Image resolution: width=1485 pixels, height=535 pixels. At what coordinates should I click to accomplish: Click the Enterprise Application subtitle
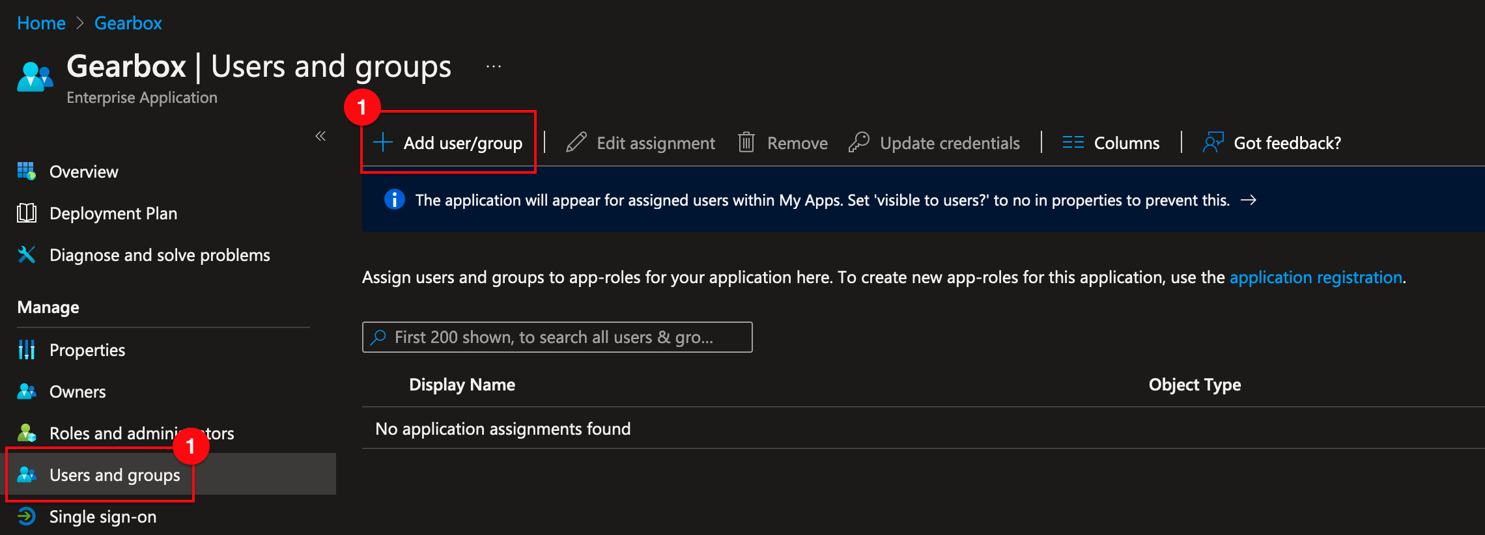pos(142,98)
